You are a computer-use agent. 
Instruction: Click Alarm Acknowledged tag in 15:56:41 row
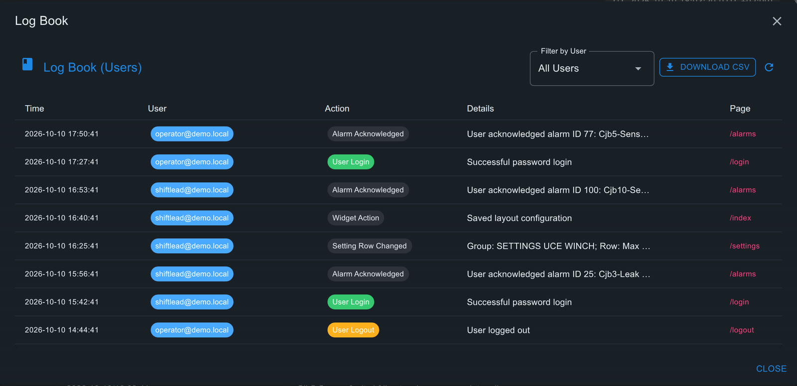(368, 274)
